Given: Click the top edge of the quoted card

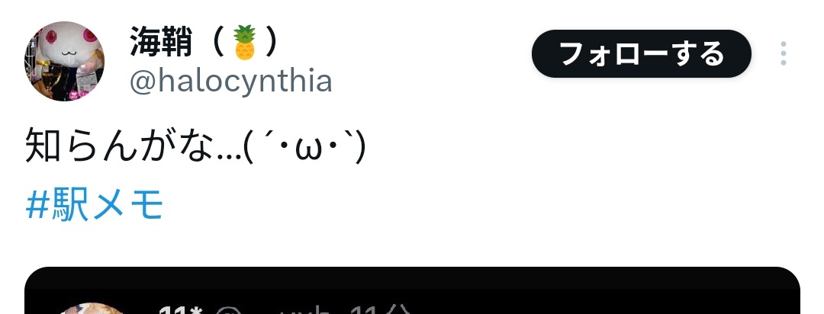Looking at the screenshot, I should 412,268.
